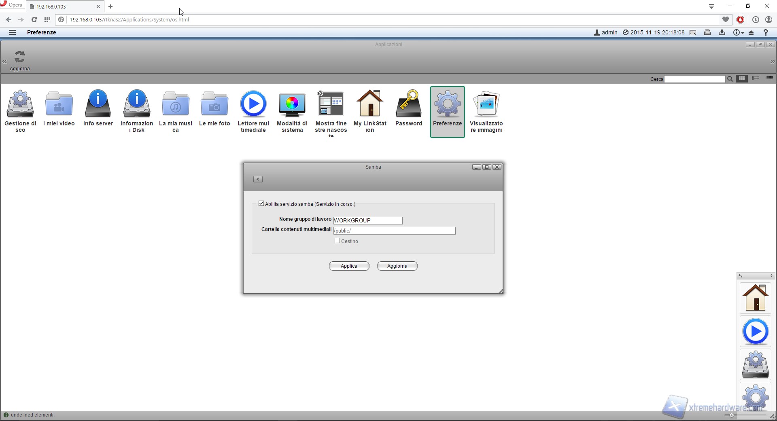Launch the Info server icon
This screenshot has width=777, height=421.
[98, 104]
